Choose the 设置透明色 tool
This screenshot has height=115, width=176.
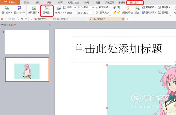(127, 10)
